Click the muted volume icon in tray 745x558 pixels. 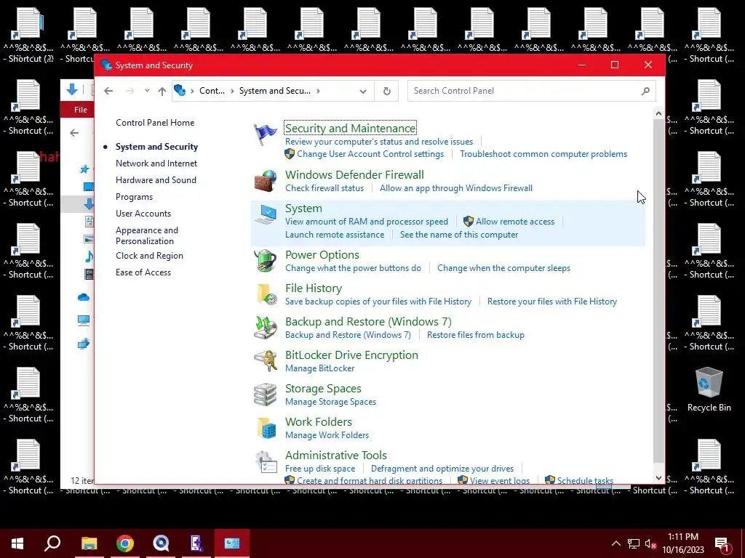pos(650,543)
